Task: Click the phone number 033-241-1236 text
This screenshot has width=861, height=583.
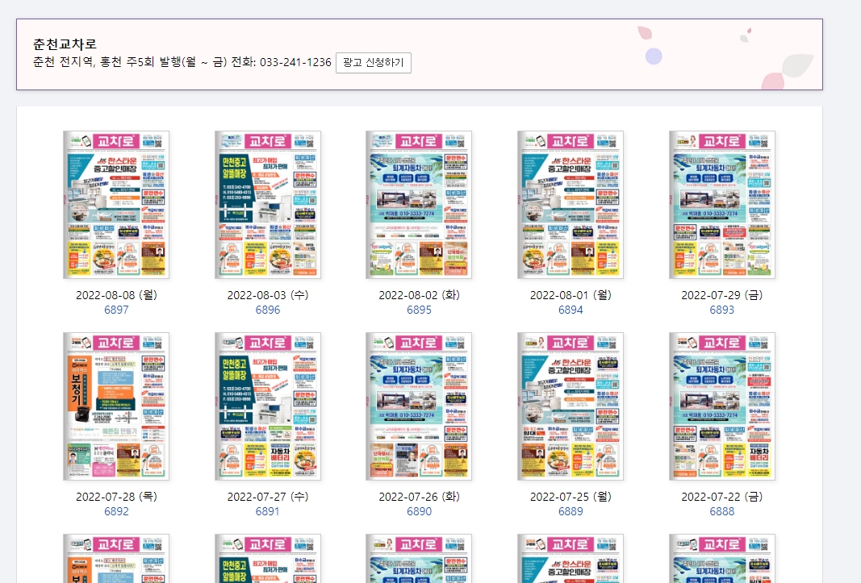Action: click(x=295, y=62)
